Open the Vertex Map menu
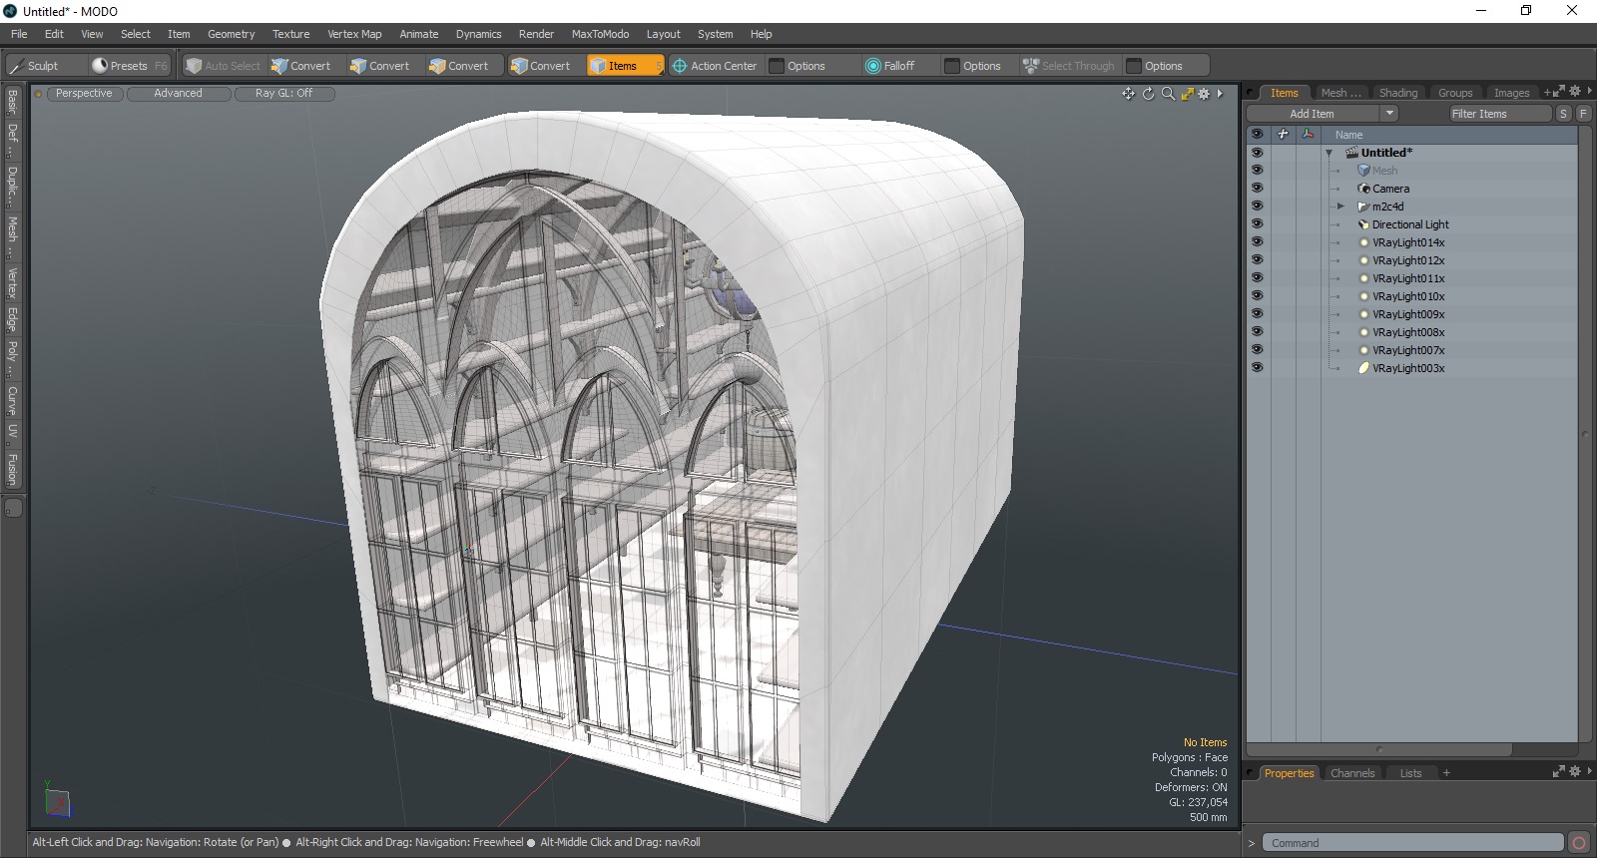1597x858 pixels. 354,34
